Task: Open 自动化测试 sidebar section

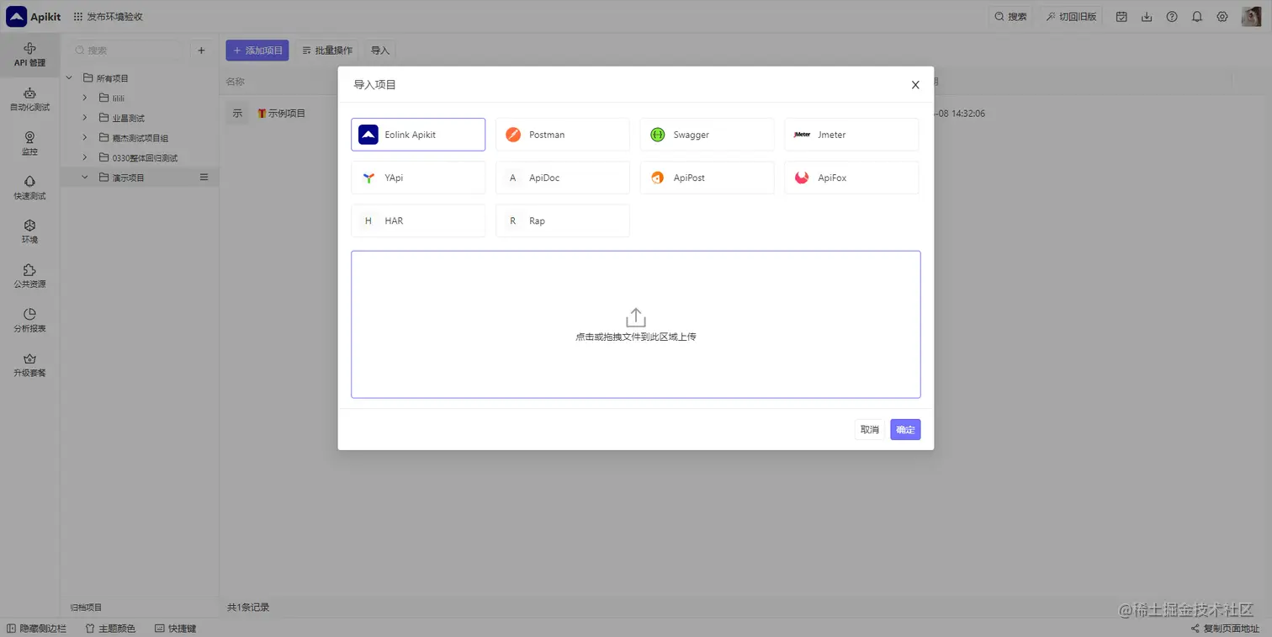Action: click(29, 99)
